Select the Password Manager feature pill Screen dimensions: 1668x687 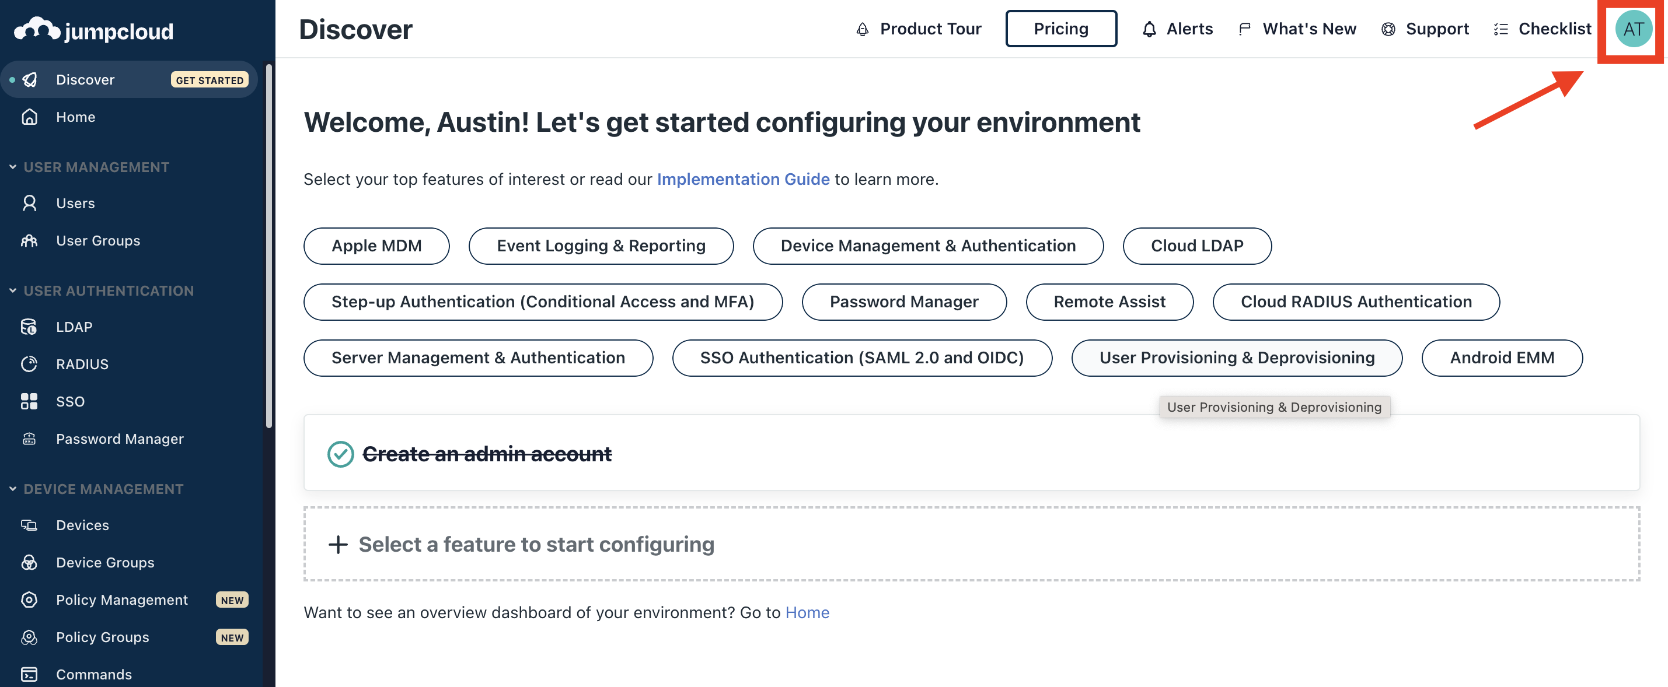904,302
